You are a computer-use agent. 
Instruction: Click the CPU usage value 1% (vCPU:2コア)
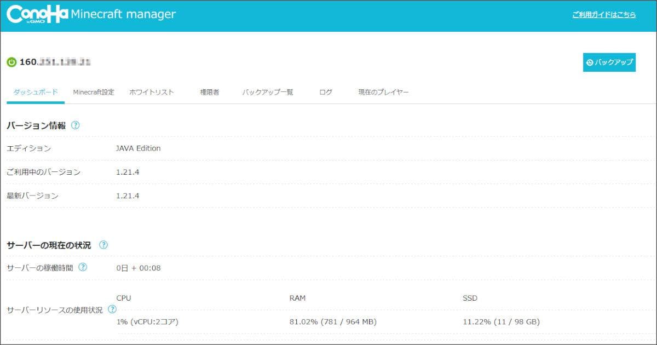(x=147, y=322)
